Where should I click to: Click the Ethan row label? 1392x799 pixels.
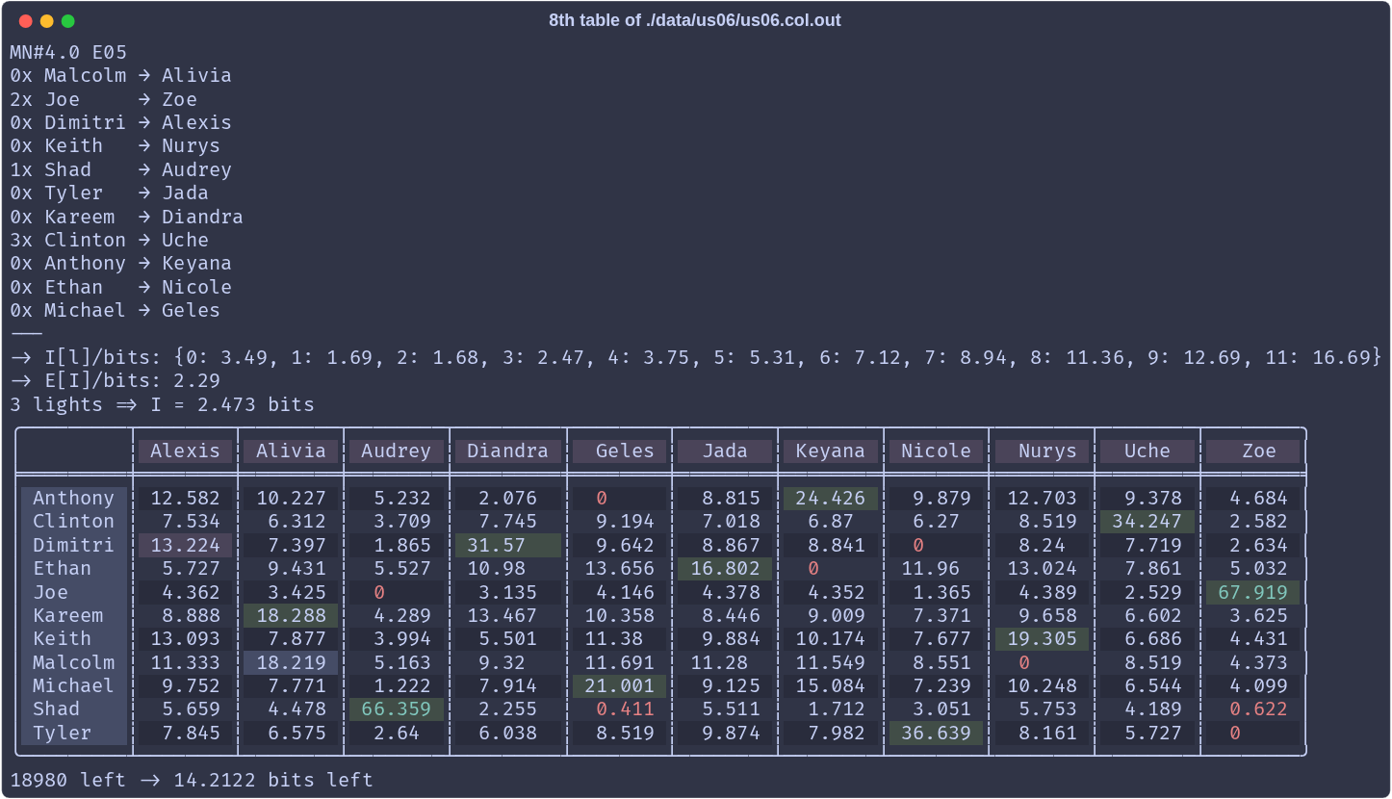click(74, 568)
